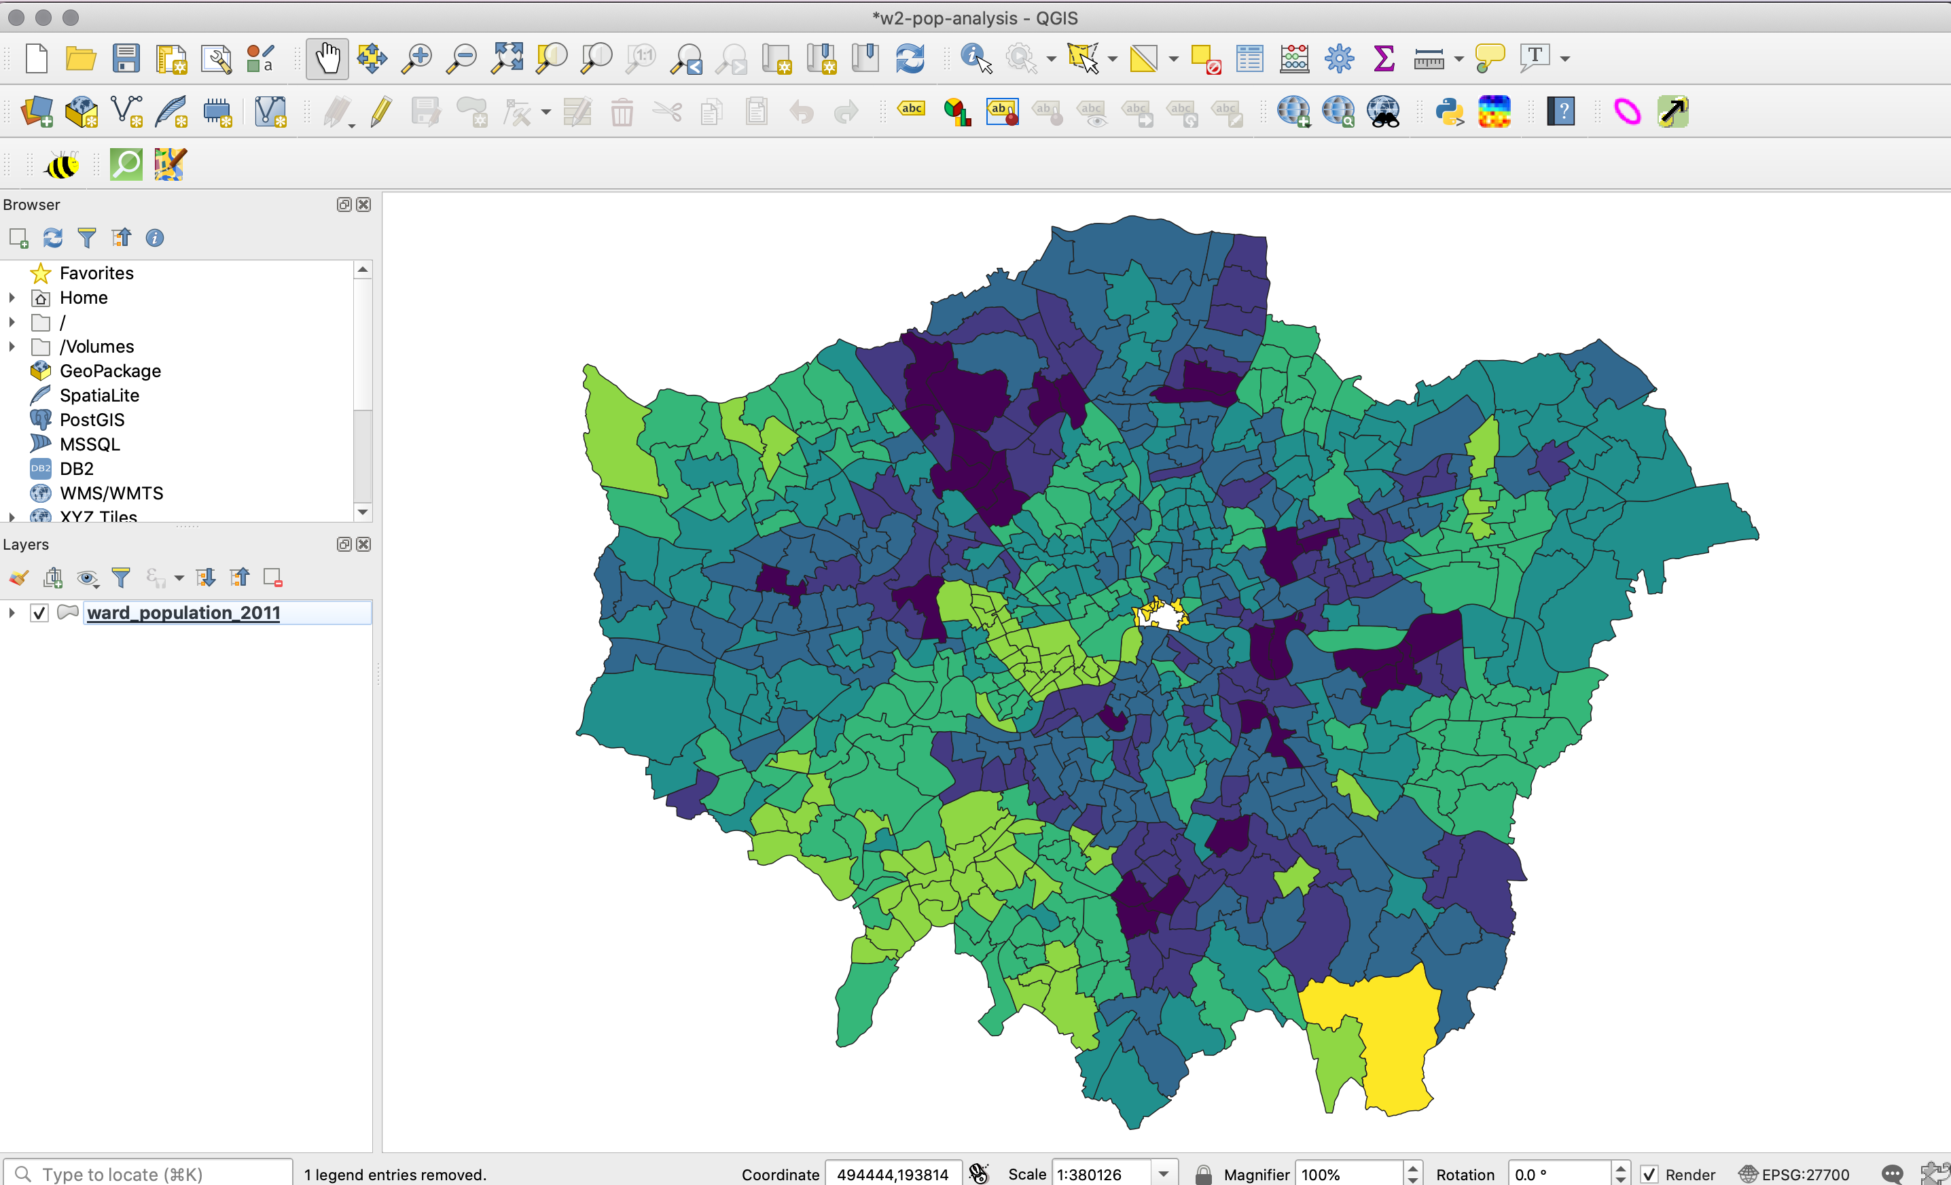Open the attribute table icon
1951x1185 pixels.
pyautogui.click(x=1249, y=58)
